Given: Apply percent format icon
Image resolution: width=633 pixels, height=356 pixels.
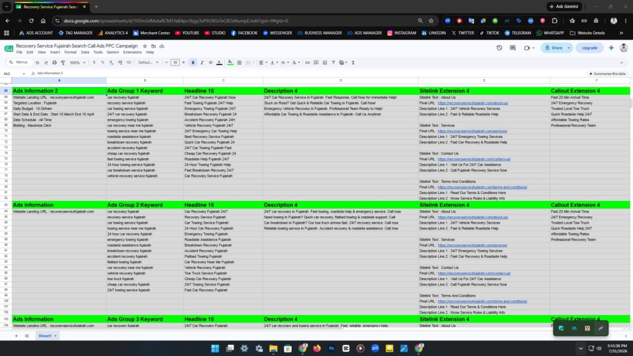Looking at the screenshot, I should 103,62.
